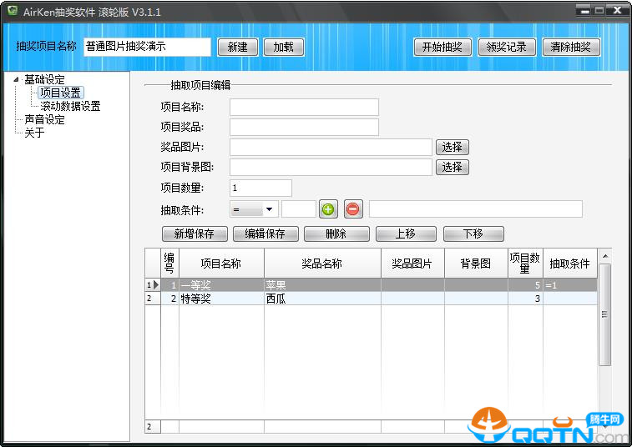Click the AirKen app icon in title bar
This screenshot has width=632, height=447.
12,12
